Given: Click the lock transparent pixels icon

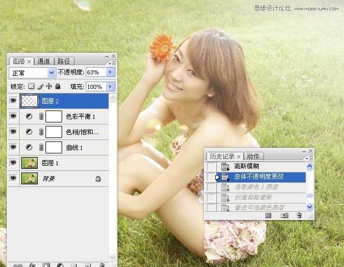Looking at the screenshot, I should point(31,87).
